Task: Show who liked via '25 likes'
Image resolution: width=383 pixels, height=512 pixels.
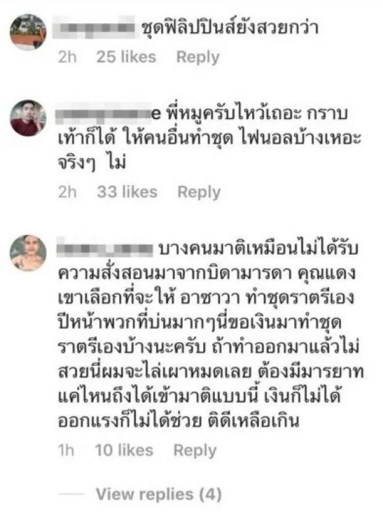Action: [126, 57]
